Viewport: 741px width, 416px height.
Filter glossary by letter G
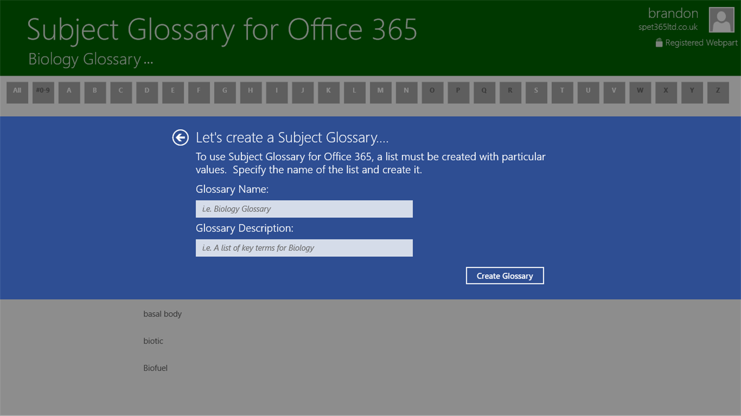point(225,93)
